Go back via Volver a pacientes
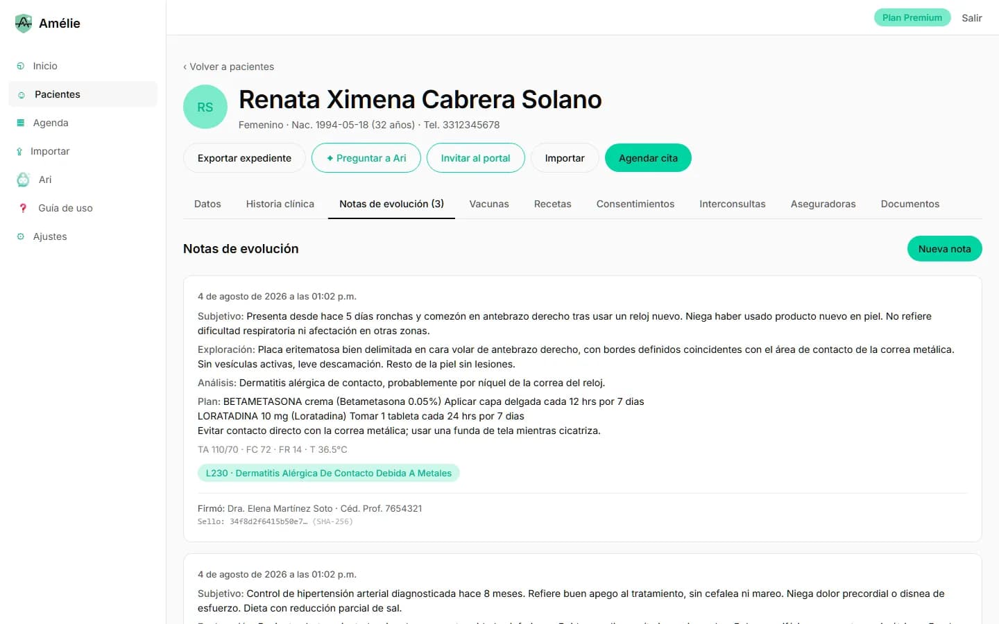999x624 pixels. coord(228,67)
